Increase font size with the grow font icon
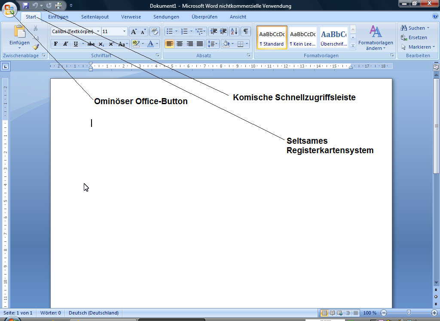This screenshot has width=440, height=321. pos(134,31)
